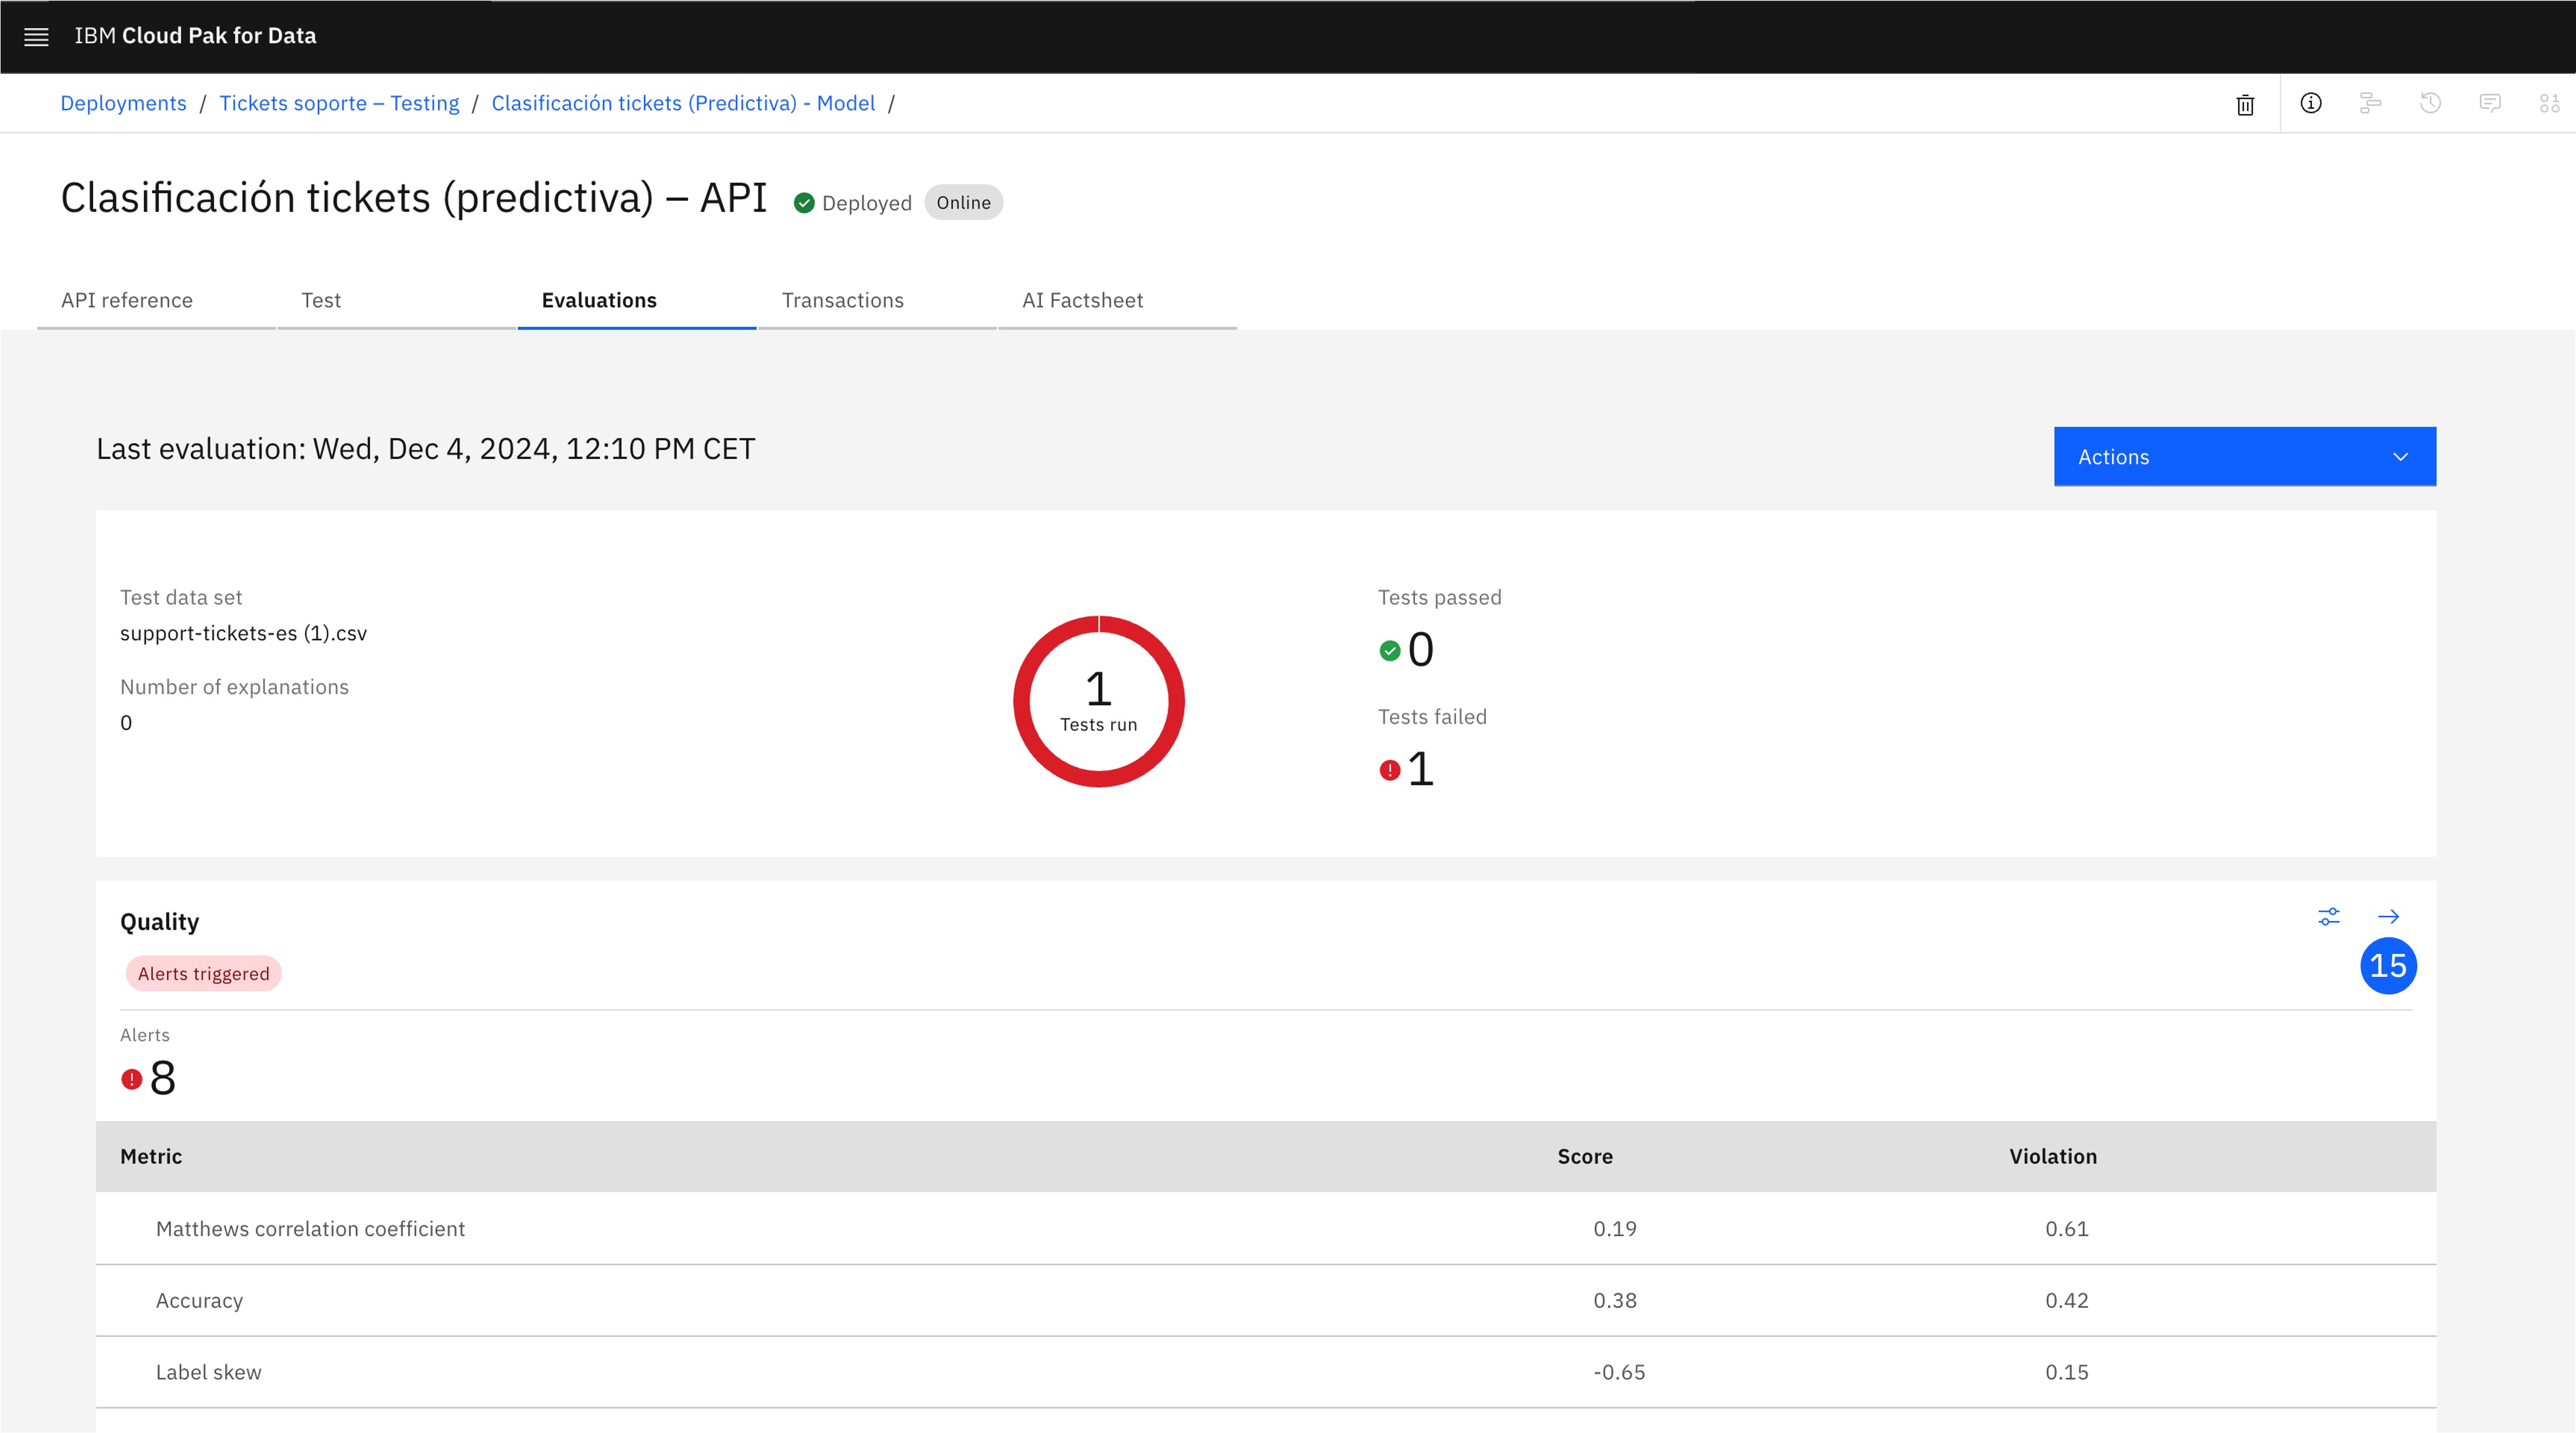
Task: Click the grid apps icon in the toolbar
Action: tap(2549, 103)
